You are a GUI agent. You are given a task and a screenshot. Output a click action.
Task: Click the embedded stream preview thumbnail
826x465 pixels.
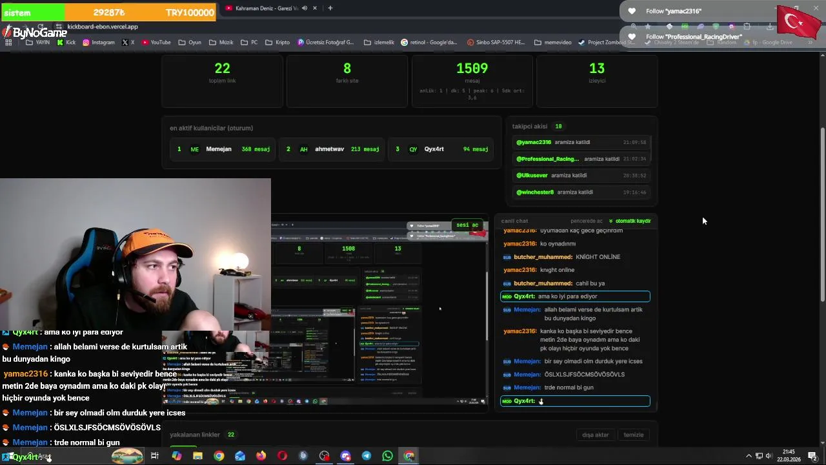pyautogui.click(x=379, y=313)
